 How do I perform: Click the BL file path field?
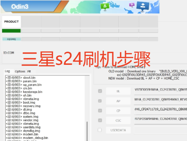coord(160,91)
